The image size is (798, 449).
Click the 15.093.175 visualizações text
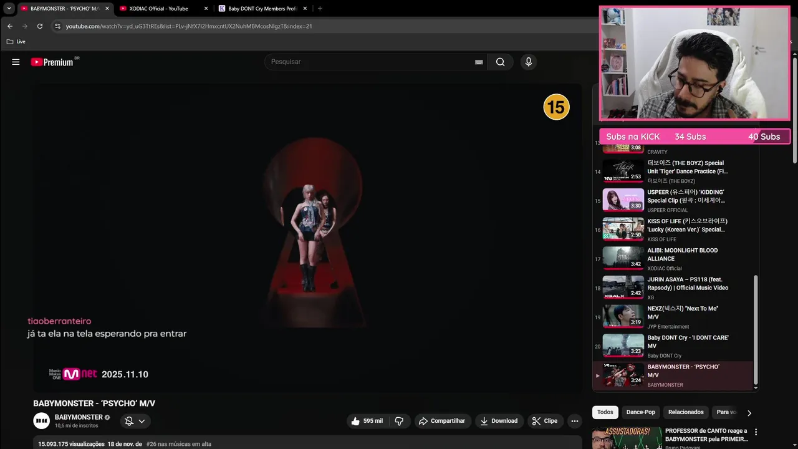pos(71,444)
